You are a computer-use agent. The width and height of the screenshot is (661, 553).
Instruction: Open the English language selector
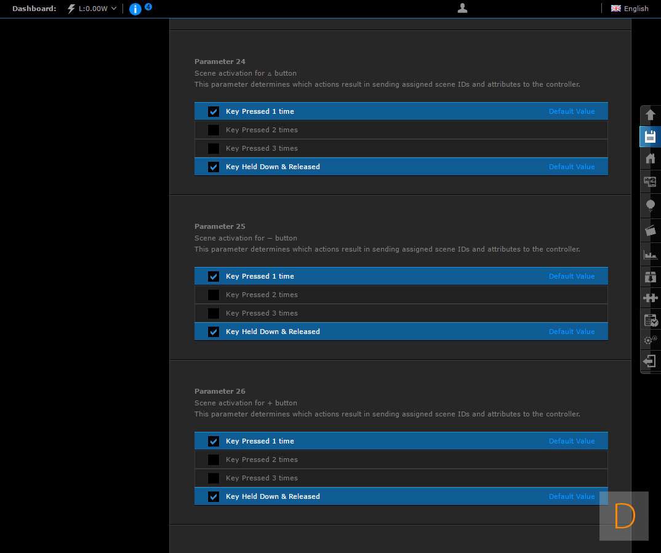630,9
